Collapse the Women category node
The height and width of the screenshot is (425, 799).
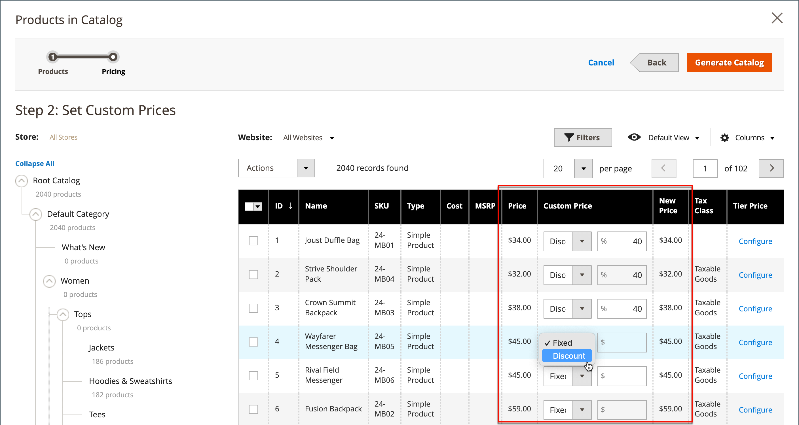pos(49,281)
